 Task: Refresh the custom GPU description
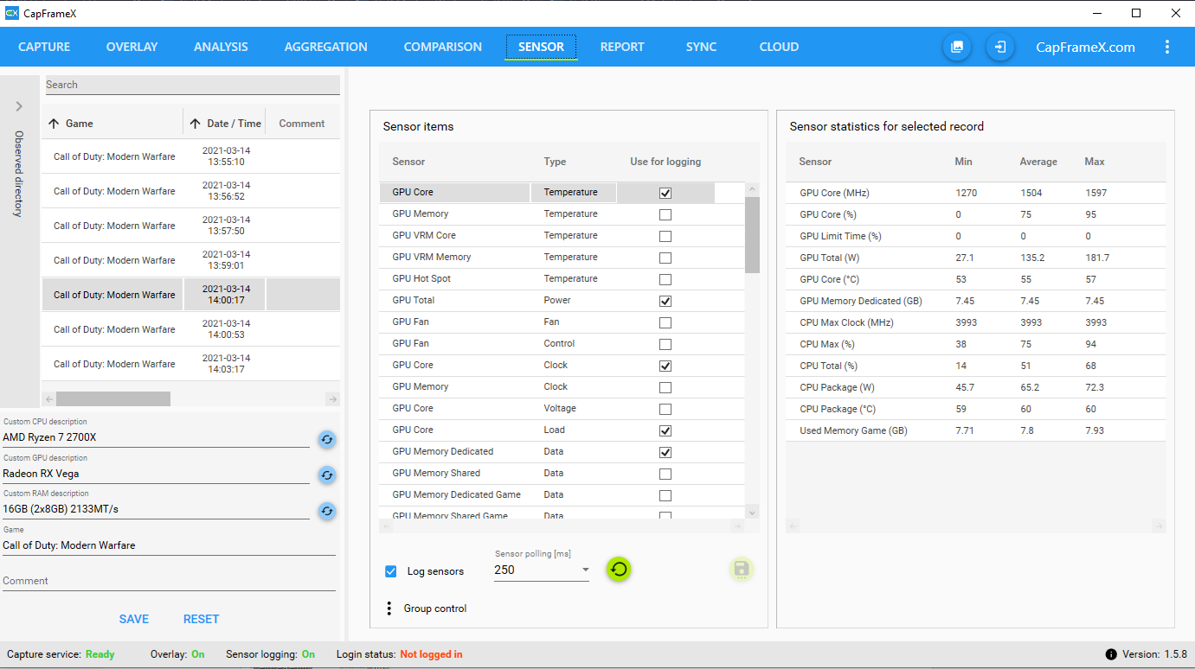pyautogui.click(x=326, y=475)
